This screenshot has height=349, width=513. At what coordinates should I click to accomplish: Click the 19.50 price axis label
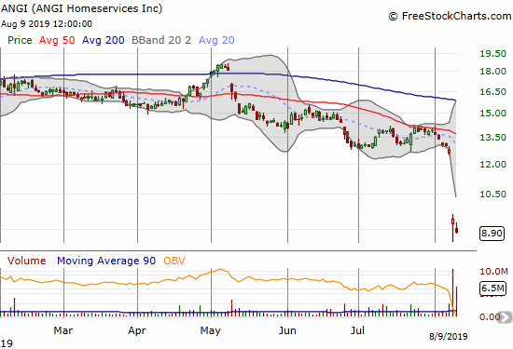(x=492, y=54)
